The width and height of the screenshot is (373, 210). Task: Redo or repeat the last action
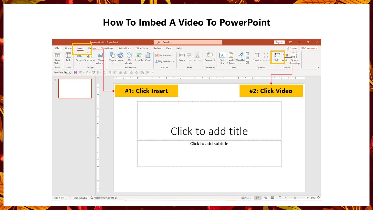click(88, 72)
